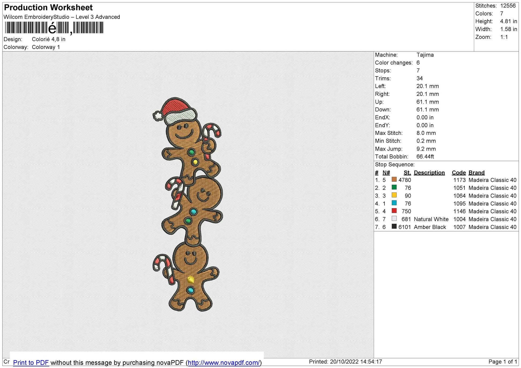Open the novapdf.com URL link

[224, 363]
